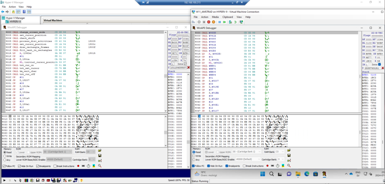Image resolution: width=385 pixels, height=184 pixels.
Task: Click the open folder icon in left debugger
Action: point(100,150)
